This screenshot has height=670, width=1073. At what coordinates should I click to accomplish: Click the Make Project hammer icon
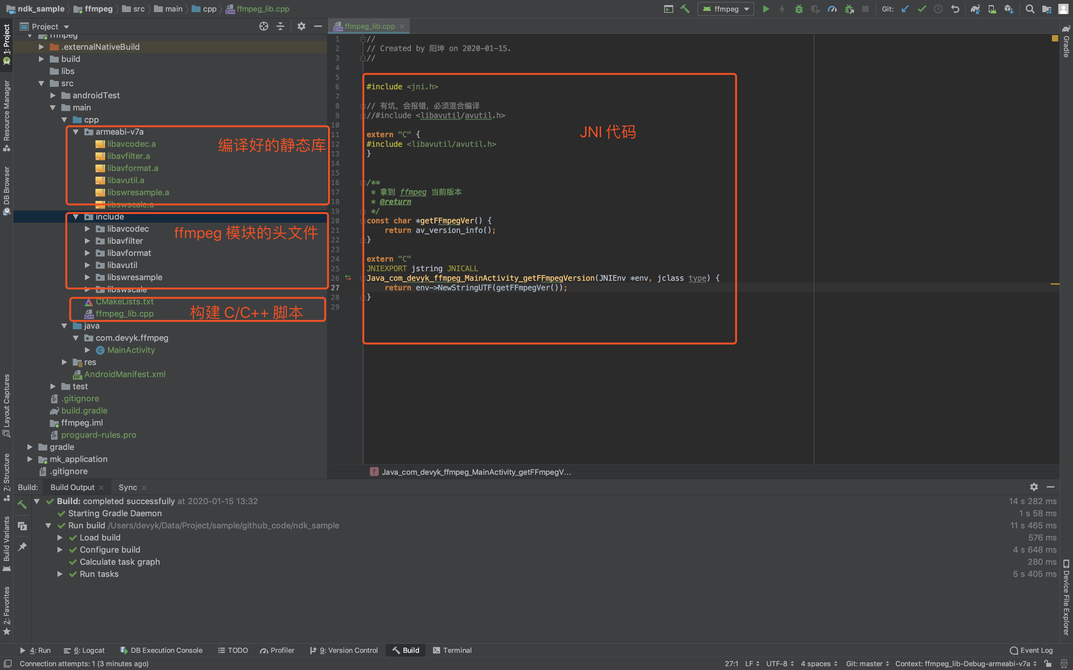click(x=686, y=9)
